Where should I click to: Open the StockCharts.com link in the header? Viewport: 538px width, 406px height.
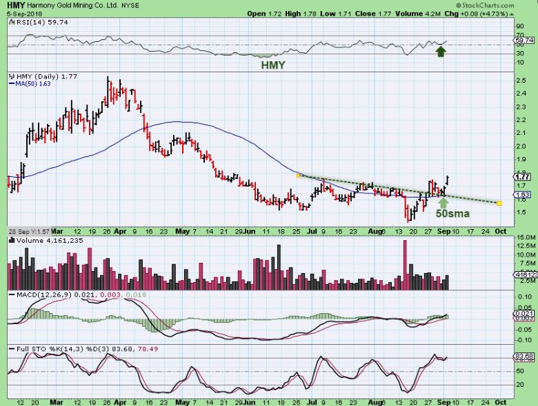[485, 5]
